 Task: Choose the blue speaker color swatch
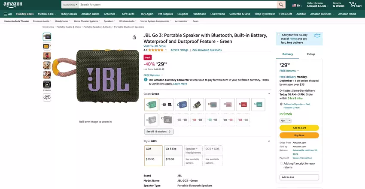[182, 104]
